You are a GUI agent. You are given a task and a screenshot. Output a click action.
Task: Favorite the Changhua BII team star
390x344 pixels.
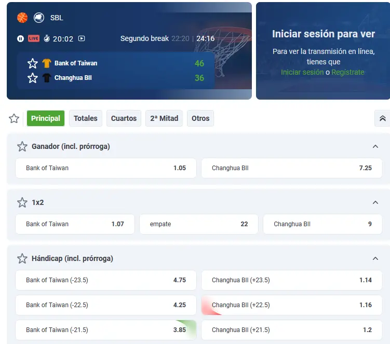coord(33,78)
